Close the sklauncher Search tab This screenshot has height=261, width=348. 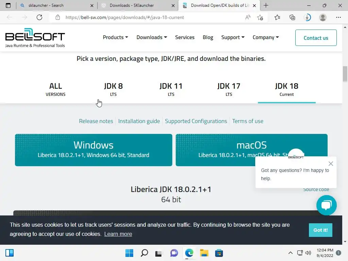[x=92, y=5]
